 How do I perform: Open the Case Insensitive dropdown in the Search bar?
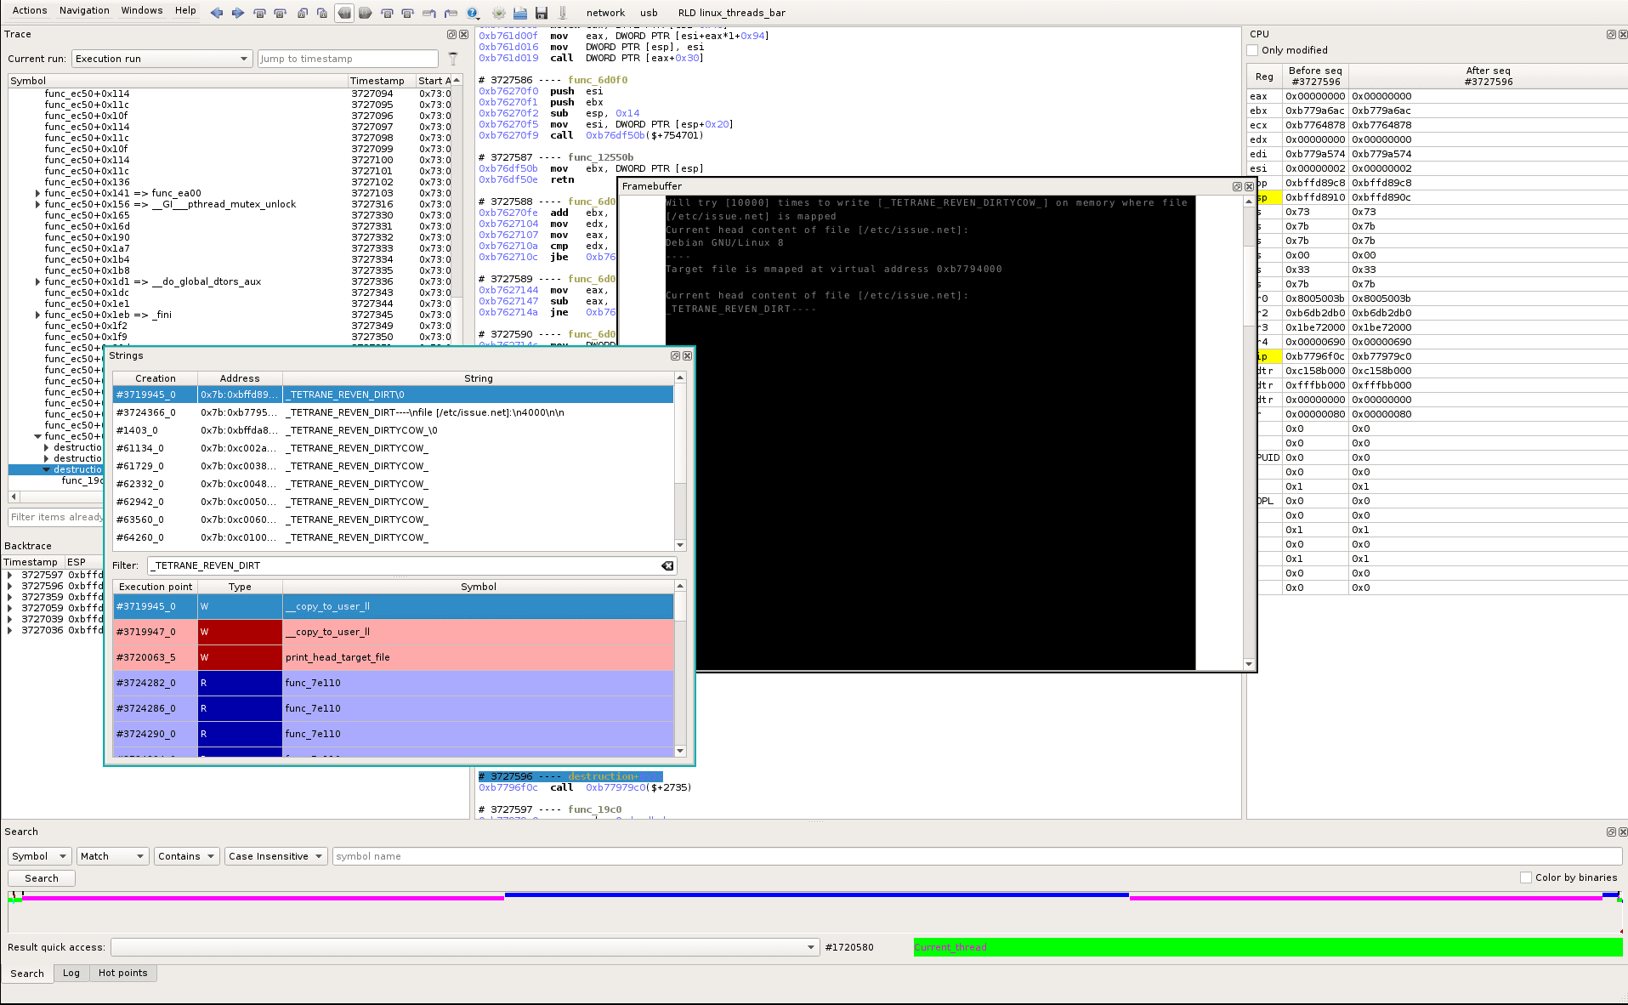(275, 856)
